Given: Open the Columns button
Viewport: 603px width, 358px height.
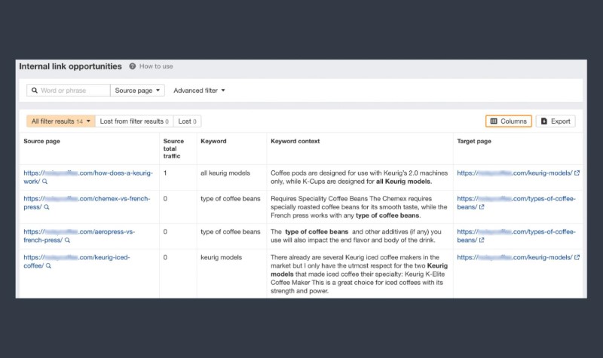Looking at the screenshot, I should click(508, 121).
